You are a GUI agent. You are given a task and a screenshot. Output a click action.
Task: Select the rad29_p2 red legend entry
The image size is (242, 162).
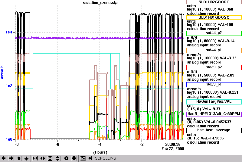(214, 67)
